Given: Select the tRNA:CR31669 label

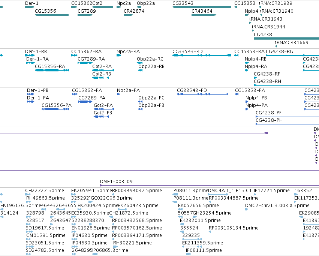Looking at the screenshot, I should 292,42.
